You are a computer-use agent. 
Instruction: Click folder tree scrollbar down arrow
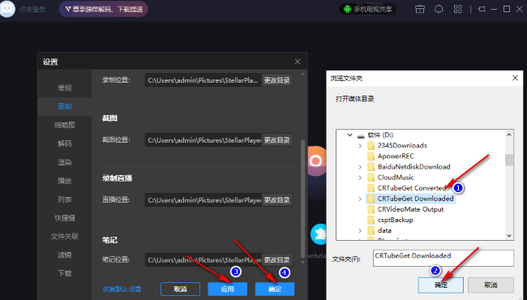click(x=509, y=236)
